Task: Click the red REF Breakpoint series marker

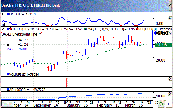Action: pos(137,29)
